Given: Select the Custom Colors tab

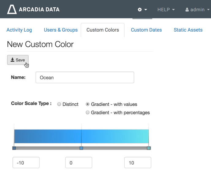Looking at the screenshot, I should [103, 30].
